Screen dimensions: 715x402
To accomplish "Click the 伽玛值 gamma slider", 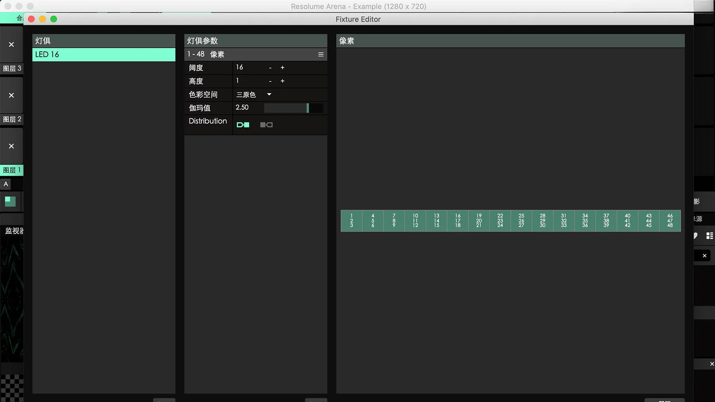I will [x=293, y=108].
